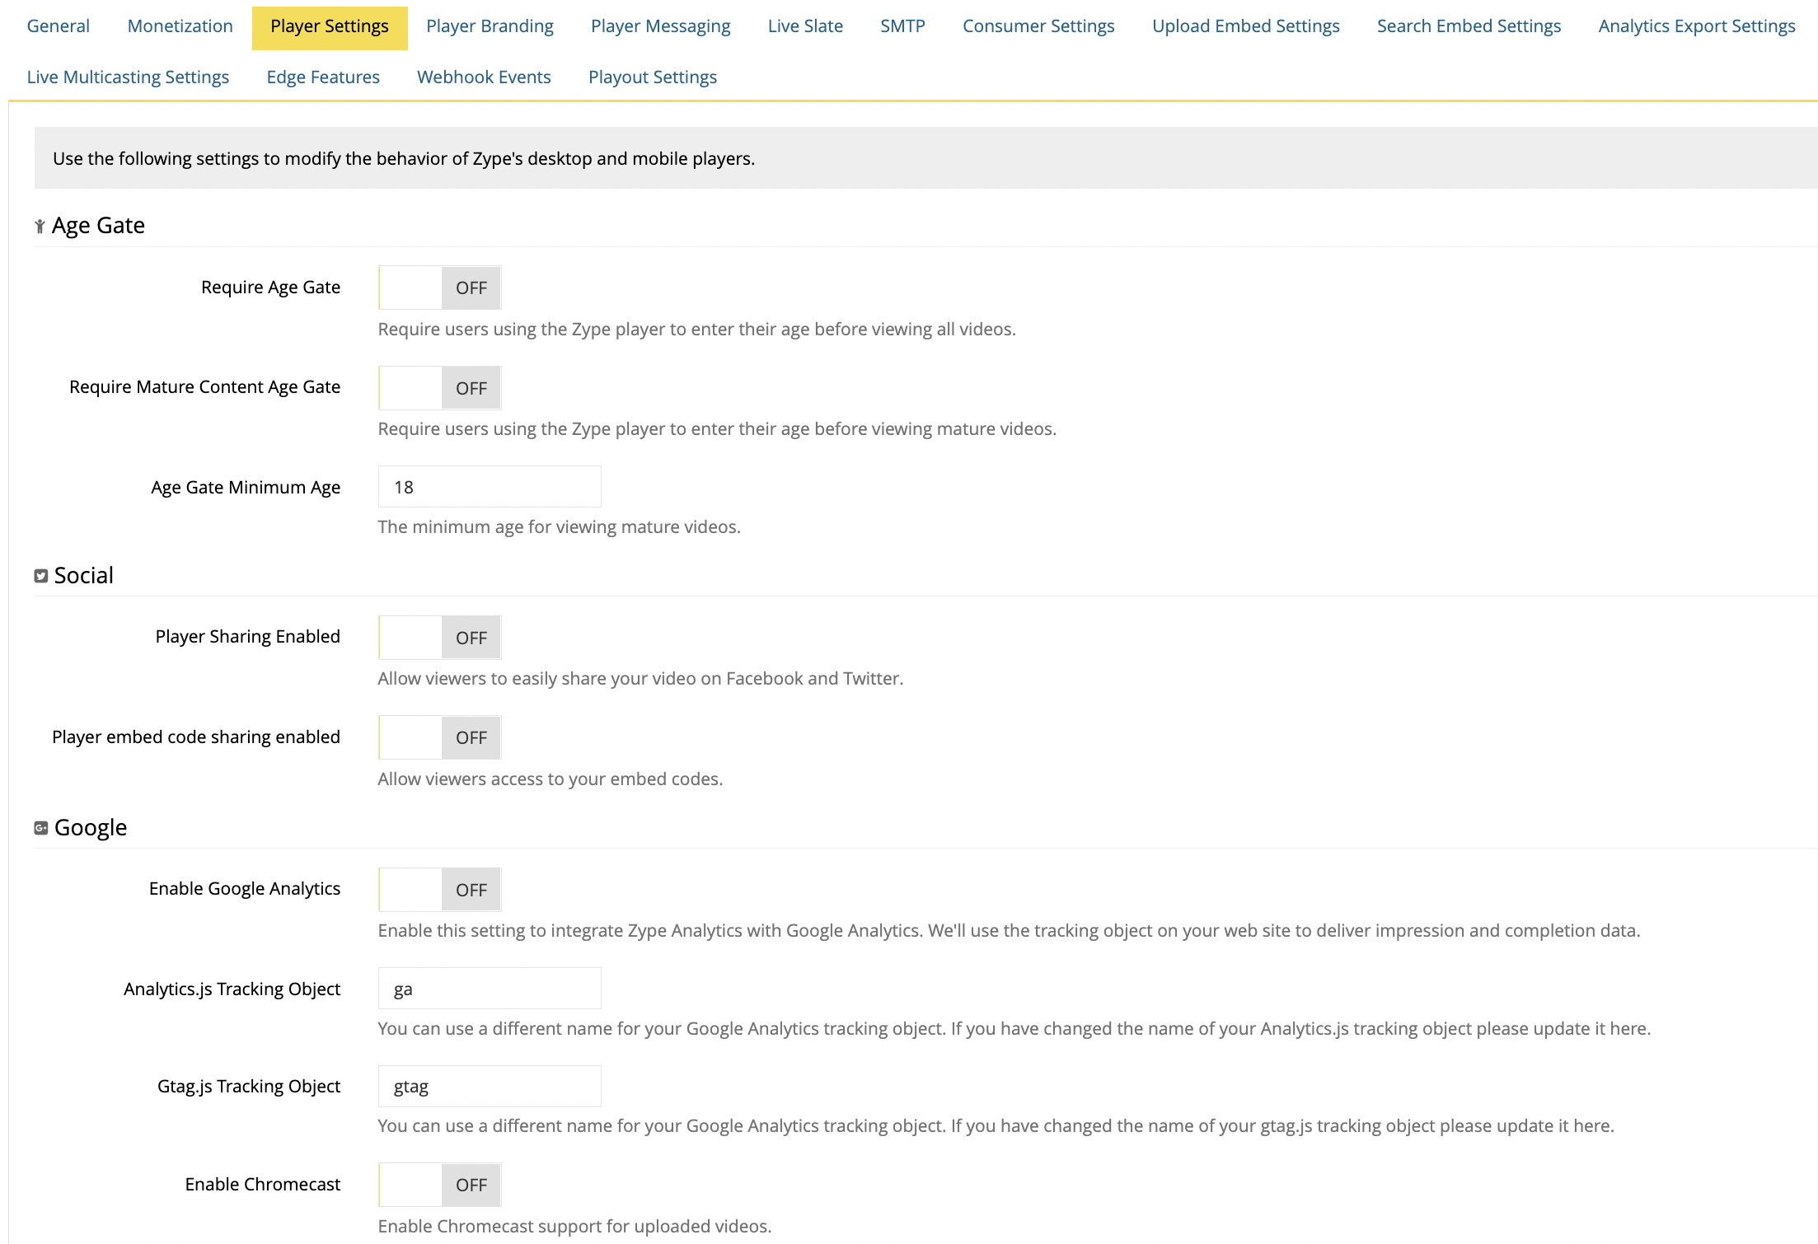The width and height of the screenshot is (1818, 1244).
Task: Switch to the Monetization tab
Action: (180, 26)
